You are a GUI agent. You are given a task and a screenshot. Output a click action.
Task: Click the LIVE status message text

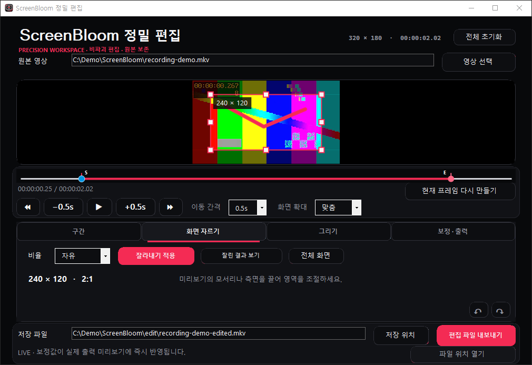click(102, 352)
